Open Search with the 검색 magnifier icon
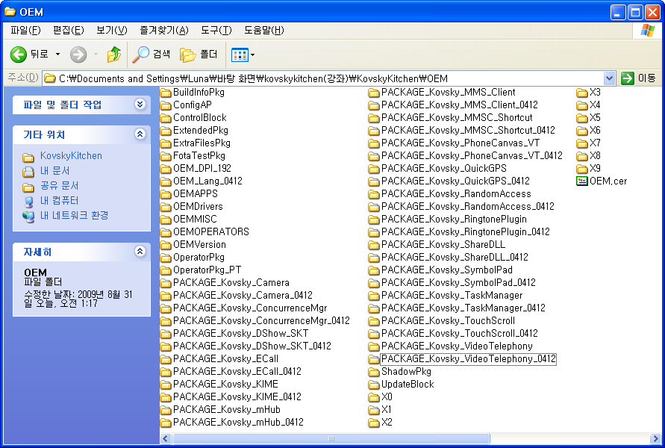Screen dimensions: 665x448 point(141,54)
